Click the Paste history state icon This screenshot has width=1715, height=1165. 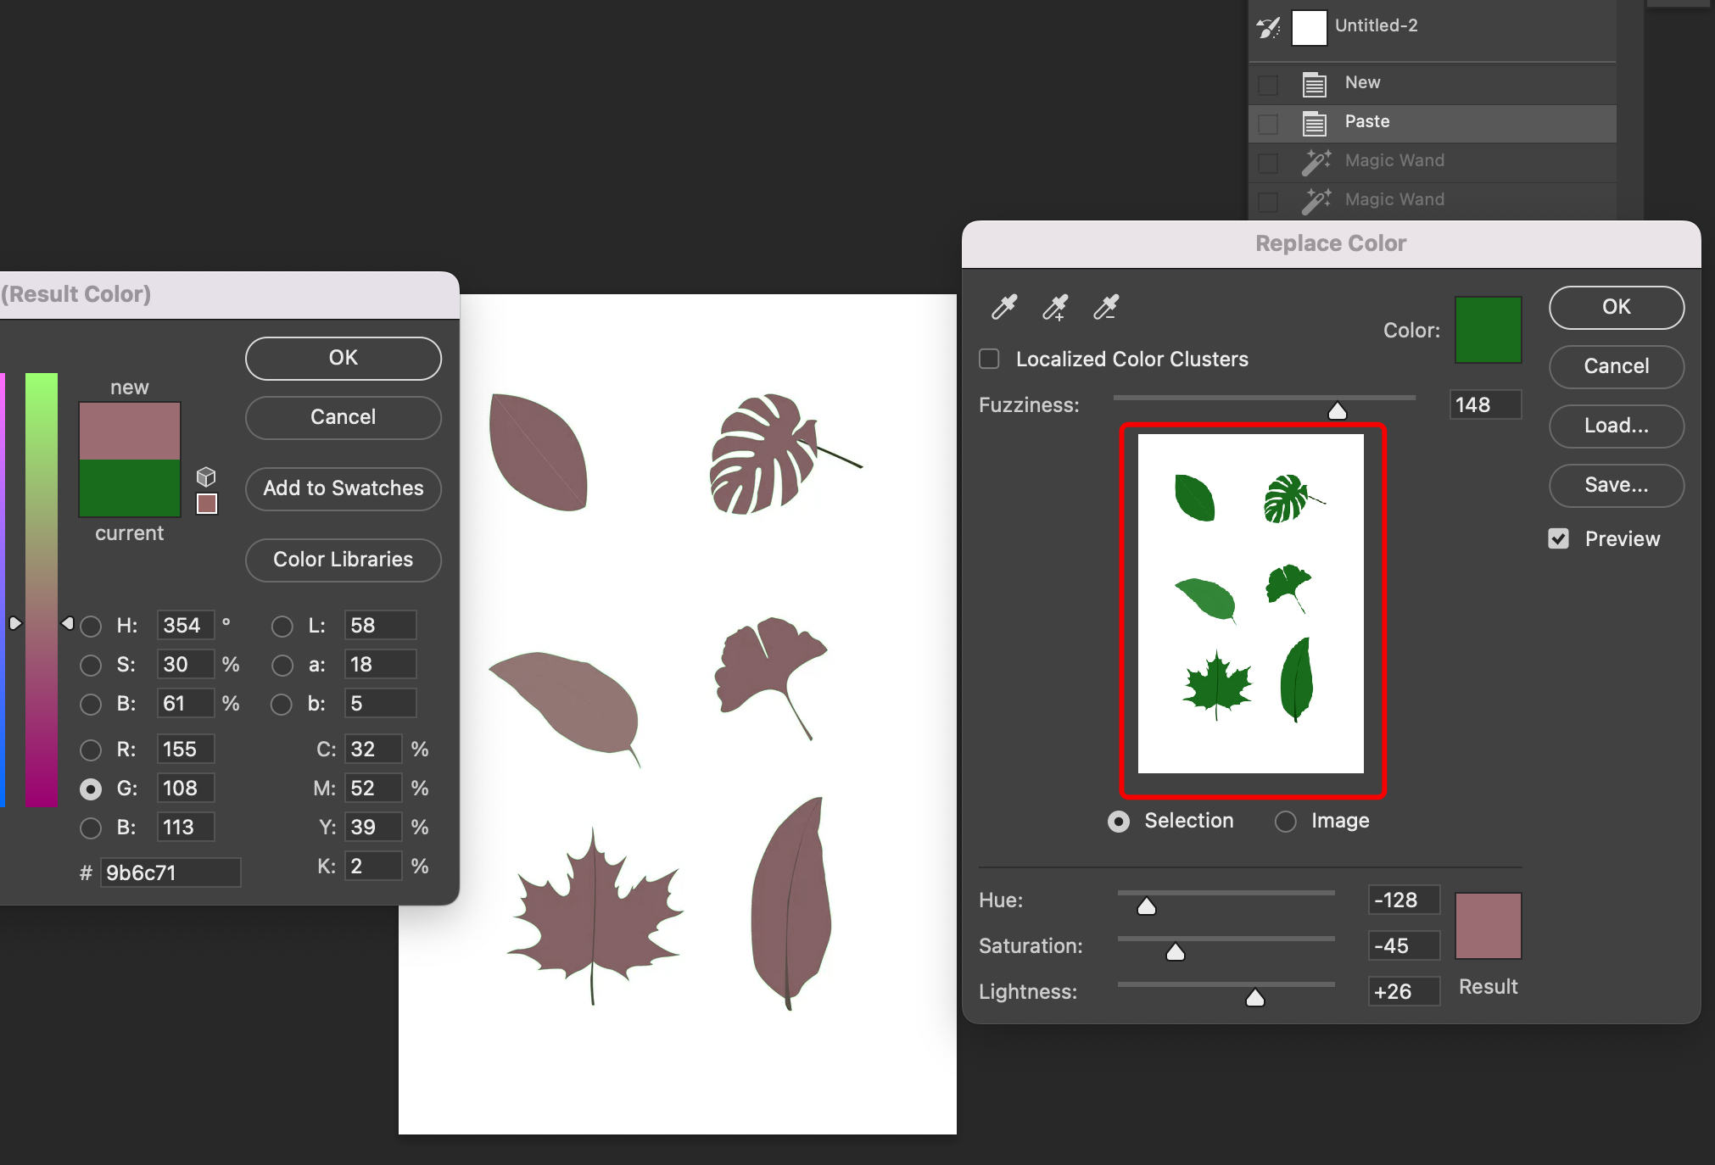click(x=1314, y=122)
